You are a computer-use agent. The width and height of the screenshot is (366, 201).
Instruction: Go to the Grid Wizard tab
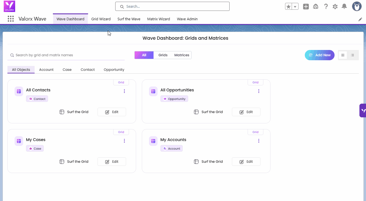(101, 19)
